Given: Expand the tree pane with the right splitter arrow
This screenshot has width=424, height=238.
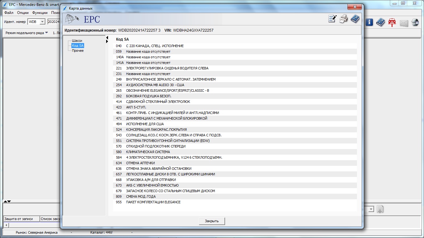Looking at the screenshot, I should 107,42.
